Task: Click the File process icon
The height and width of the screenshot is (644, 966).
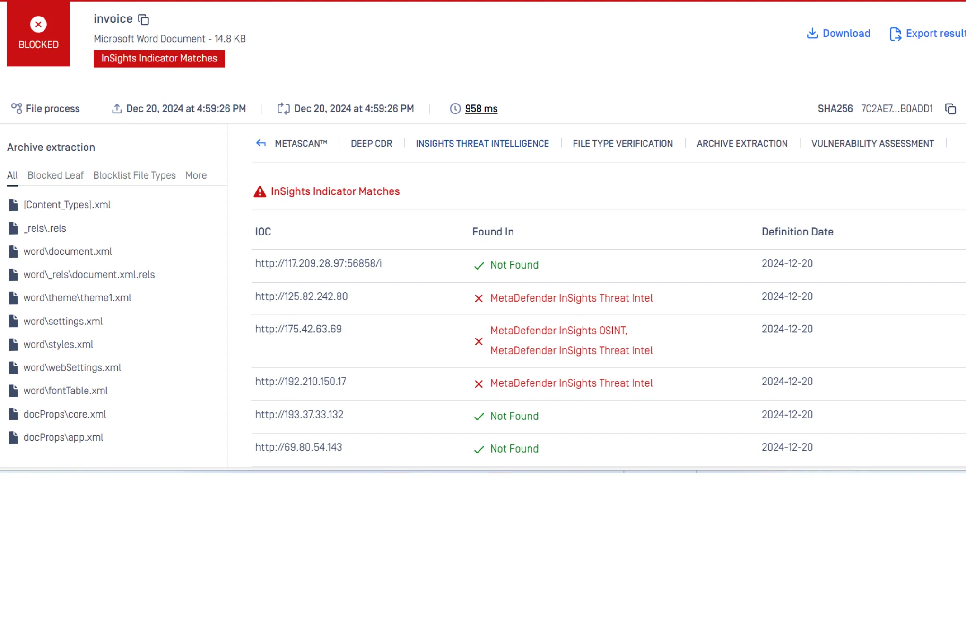Action: click(17, 109)
